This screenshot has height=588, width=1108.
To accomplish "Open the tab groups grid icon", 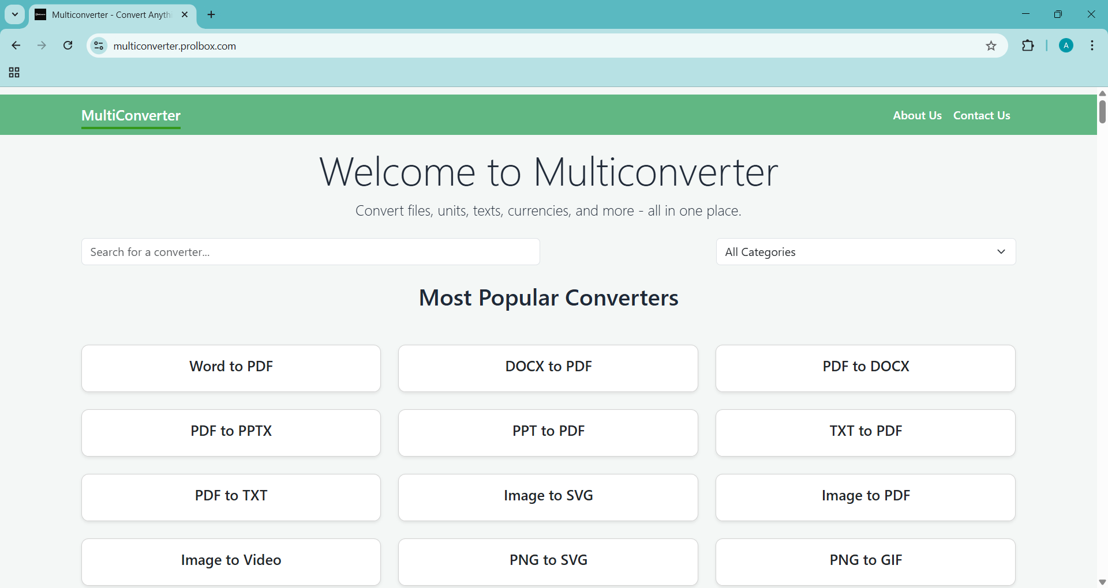I will tap(14, 73).
